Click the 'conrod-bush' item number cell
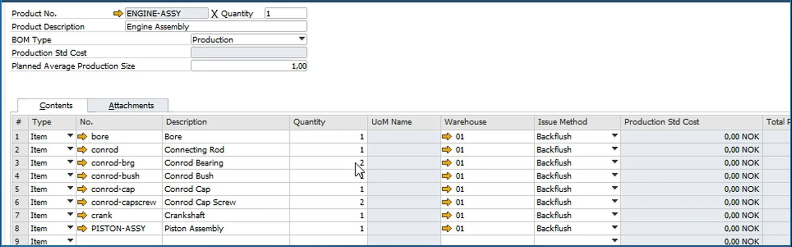Screen dimensions: 792x247 coord(119,176)
